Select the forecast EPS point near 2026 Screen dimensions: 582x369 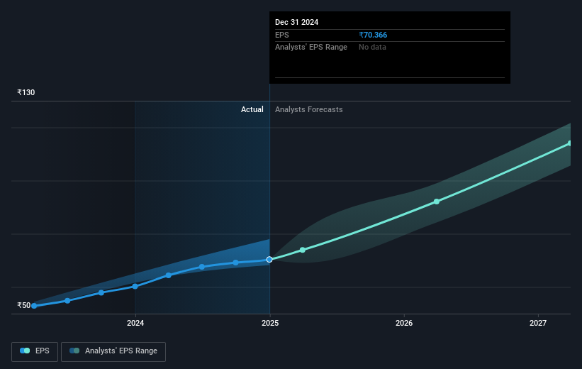[x=437, y=202]
